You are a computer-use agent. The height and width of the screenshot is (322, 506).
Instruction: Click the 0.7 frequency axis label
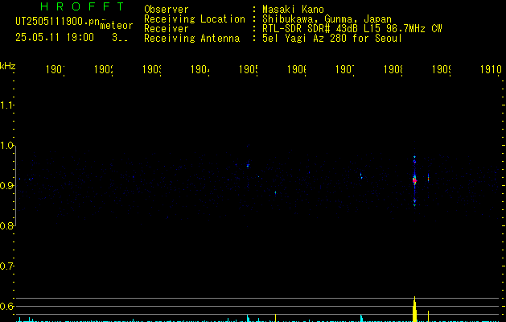[x=6, y=266]
